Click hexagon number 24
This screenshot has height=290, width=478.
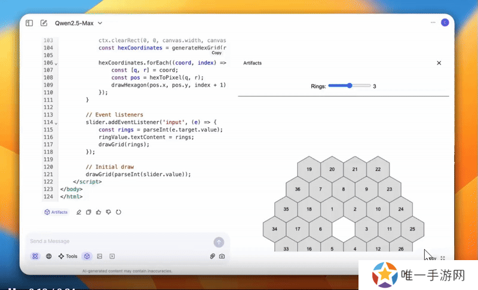click(401, 209)
